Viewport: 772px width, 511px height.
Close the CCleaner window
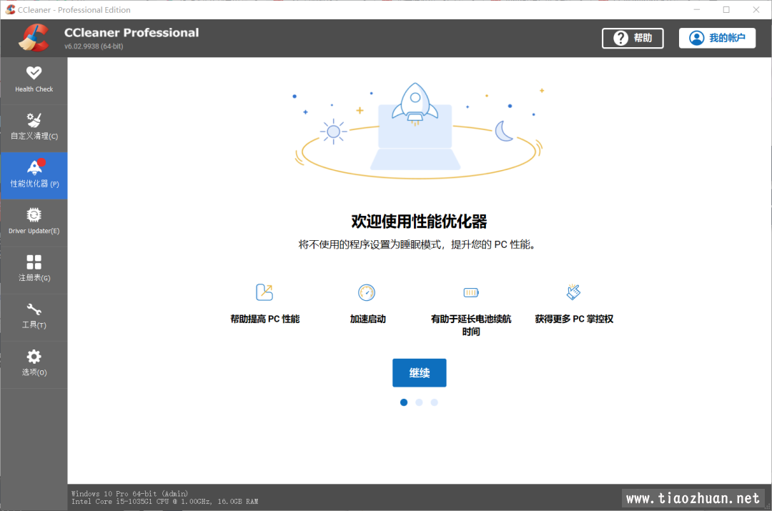756,9
